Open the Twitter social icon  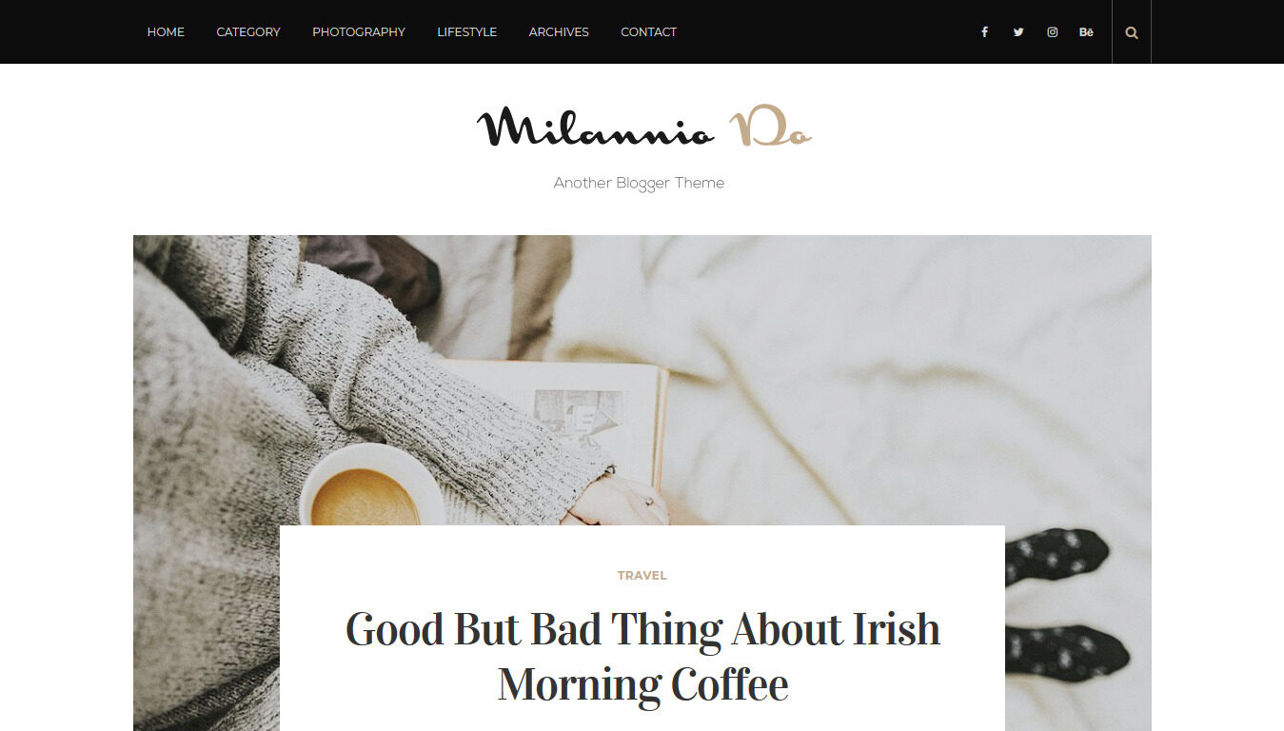click(1018, 32)
